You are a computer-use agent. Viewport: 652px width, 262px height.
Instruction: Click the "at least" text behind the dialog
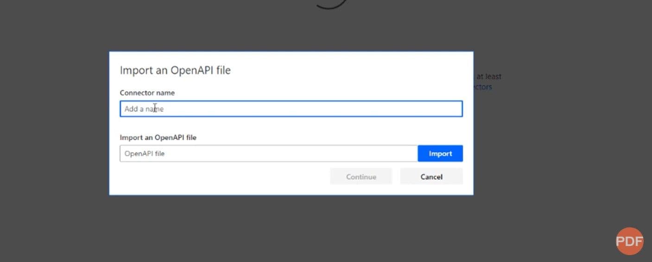pyautogui.click(x=489, y=77)
